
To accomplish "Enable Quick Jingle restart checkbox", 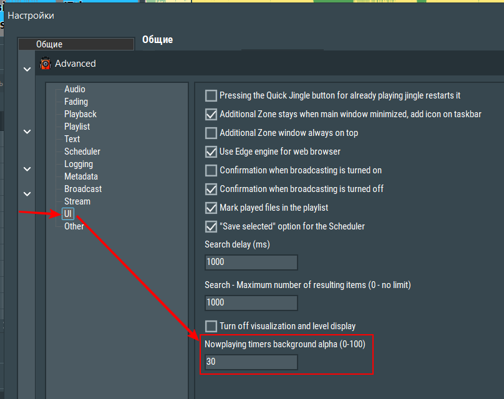I will pos(211,96).
